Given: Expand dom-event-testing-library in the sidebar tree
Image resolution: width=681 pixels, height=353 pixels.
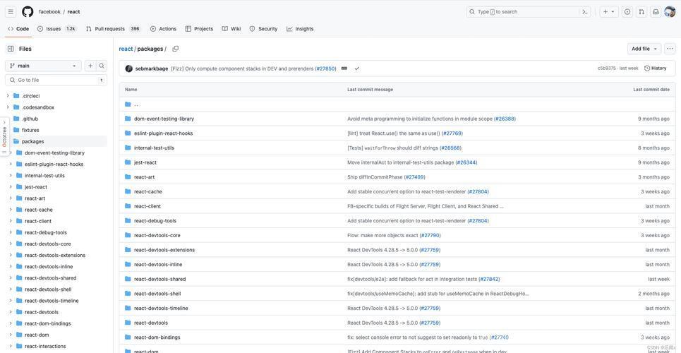Looking at the screenshot, I should (11, 152).
